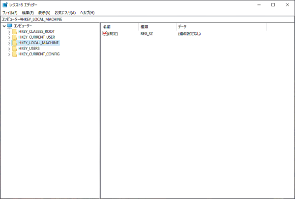
Task: Expand the HKEY_CLASSES_ROOT key
Action: point(9,32)
